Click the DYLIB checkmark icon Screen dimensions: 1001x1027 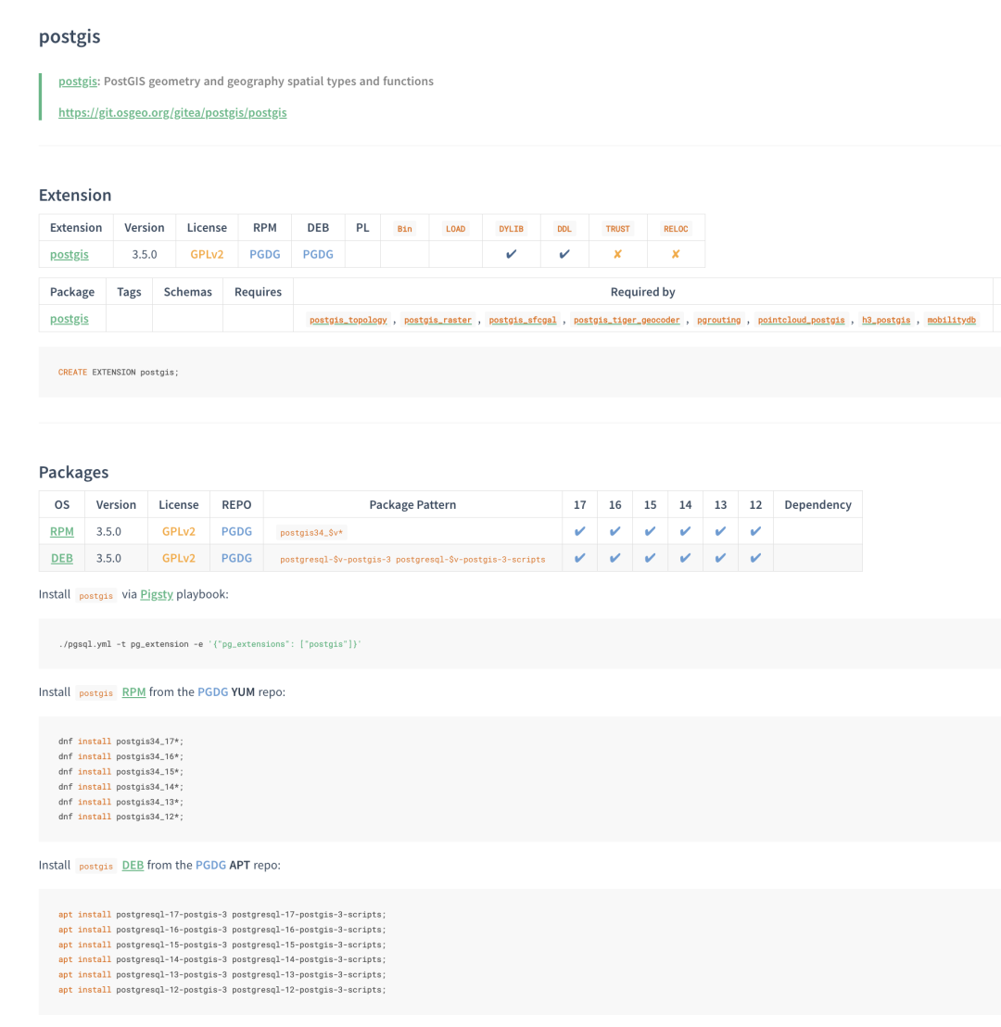click(x=511, y=254)
